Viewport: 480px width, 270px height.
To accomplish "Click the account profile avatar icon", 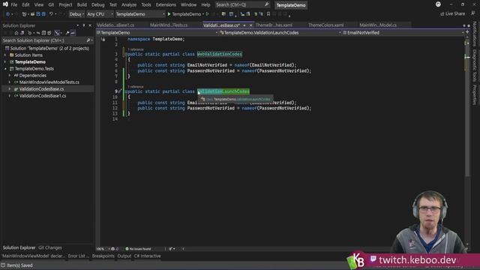I will 438,4.
